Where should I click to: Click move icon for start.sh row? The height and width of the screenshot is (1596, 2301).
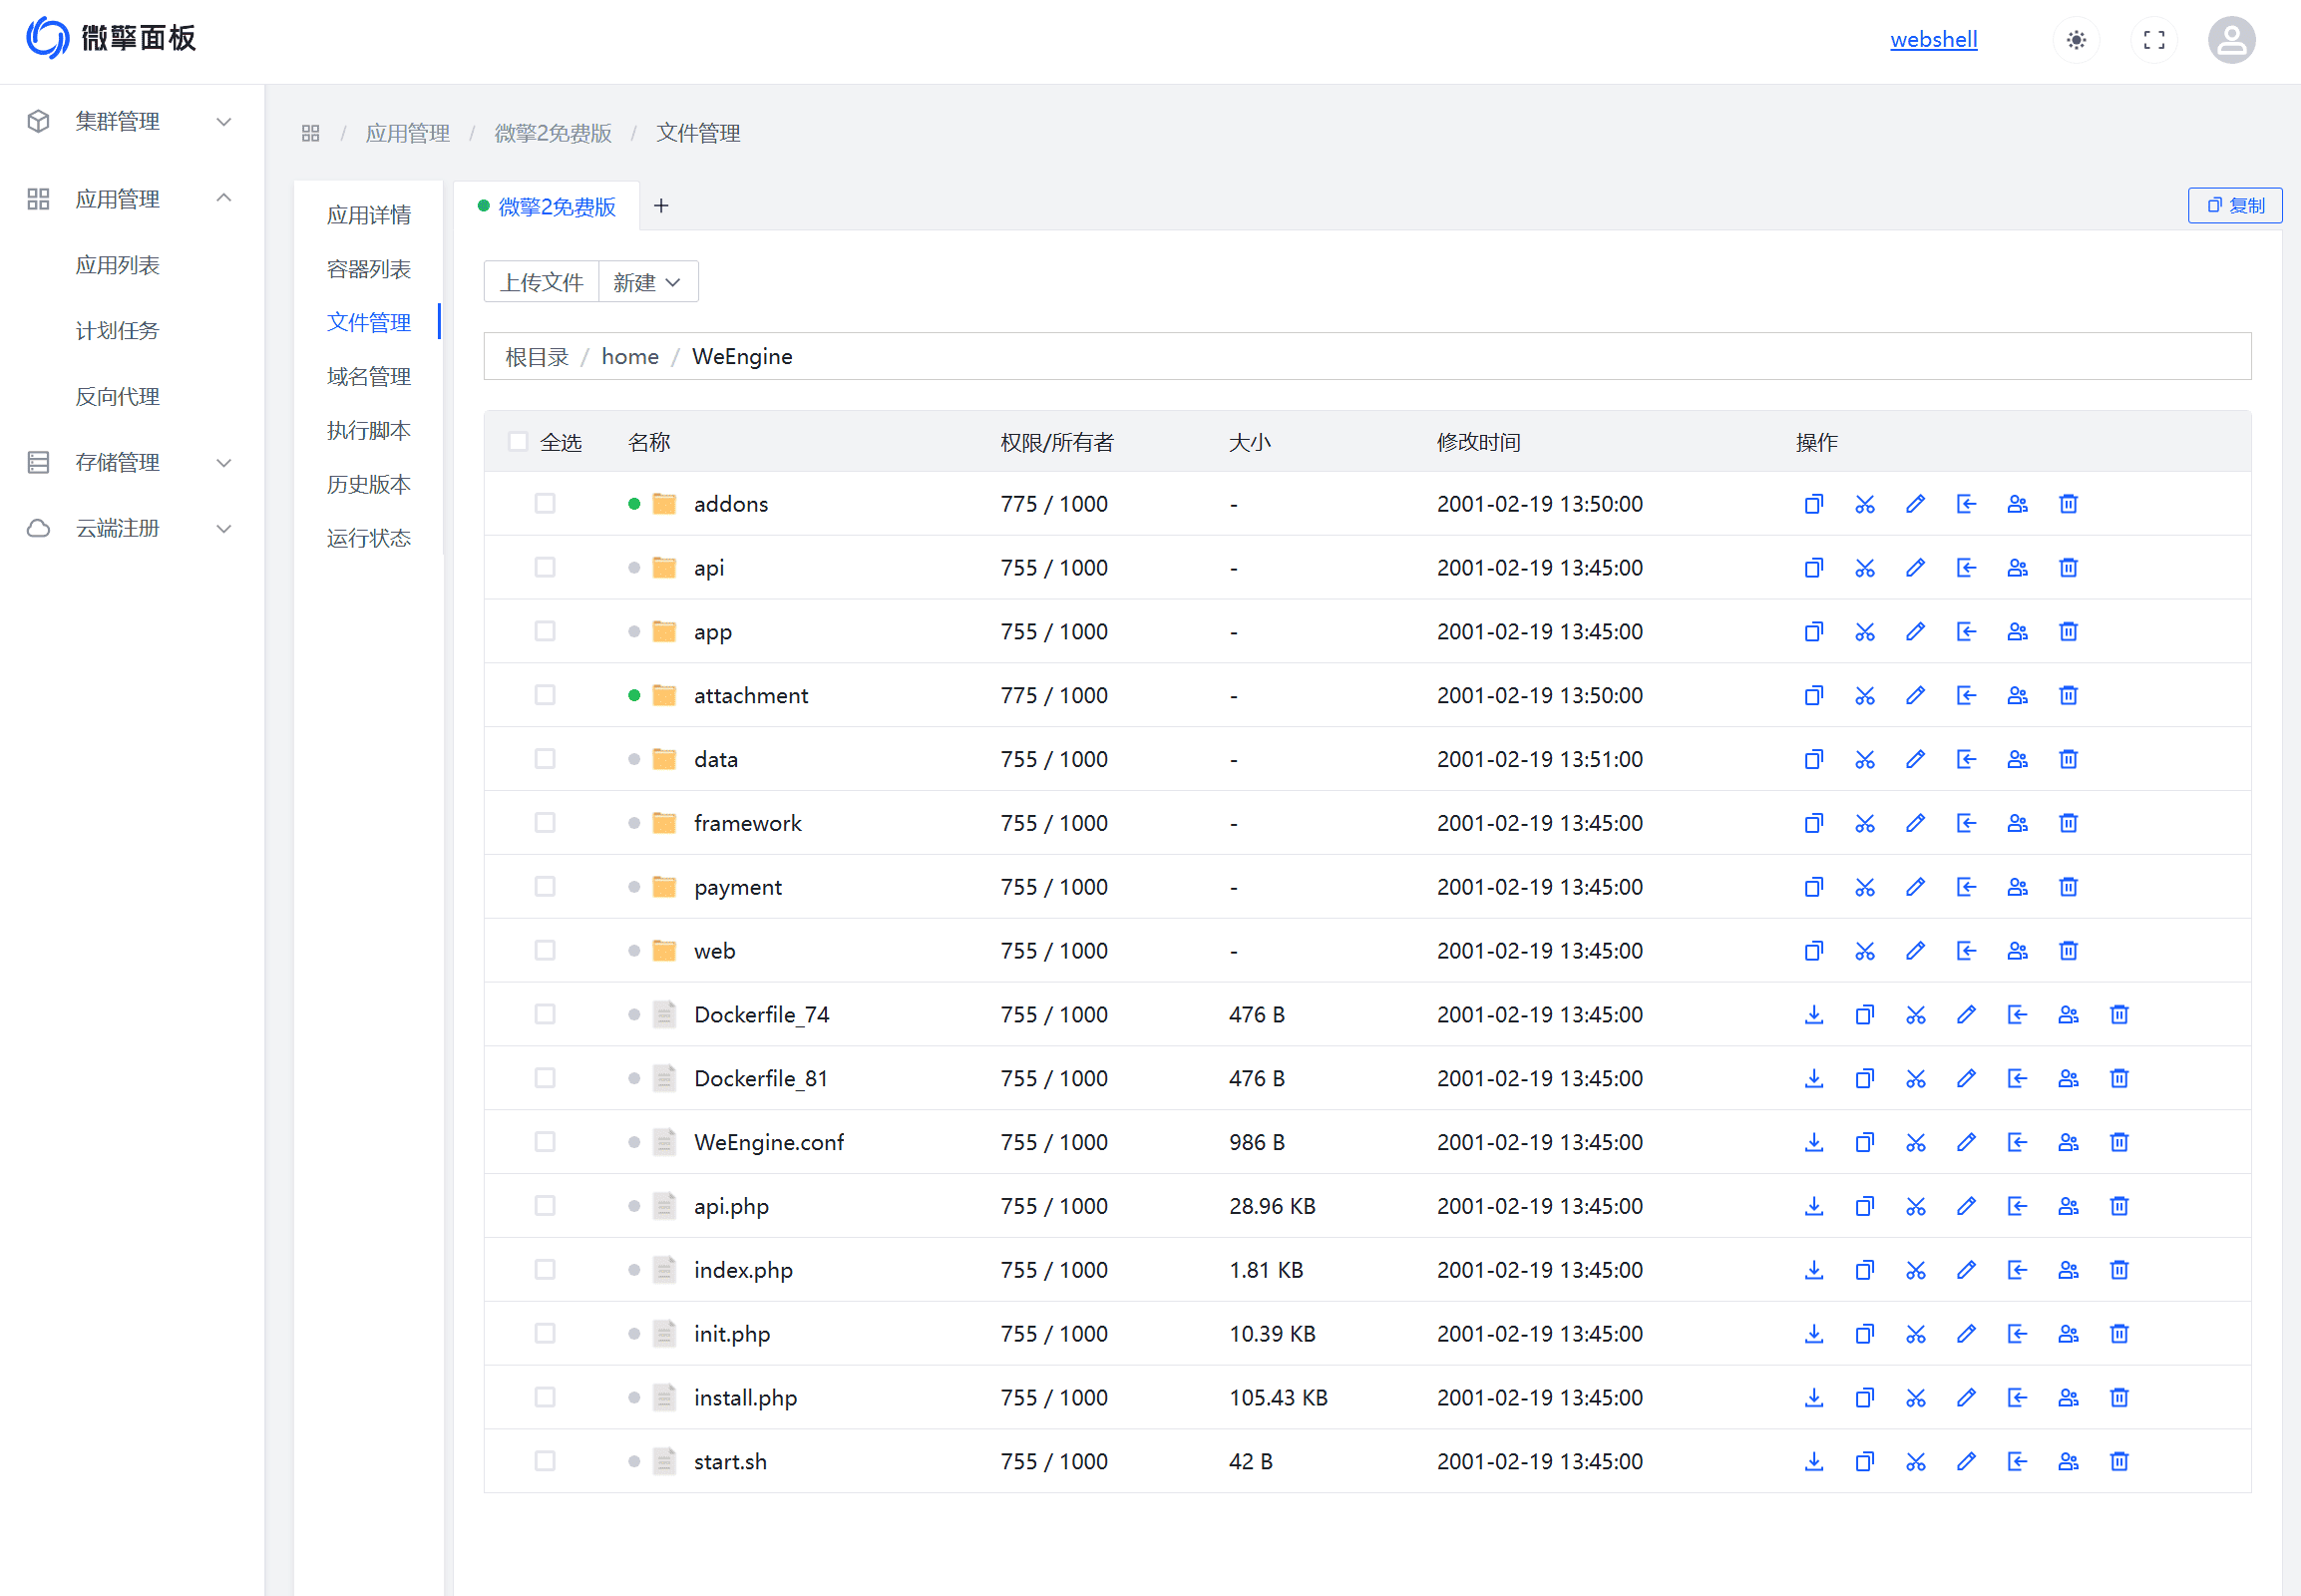pyautogui.click(x=2017, y=1462)
